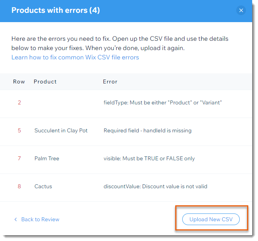Close the Products with errors dialog
The image size is (258, 241).
(x=241, y=10)
